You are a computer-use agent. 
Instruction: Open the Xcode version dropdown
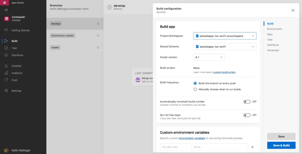coord(209,57)
